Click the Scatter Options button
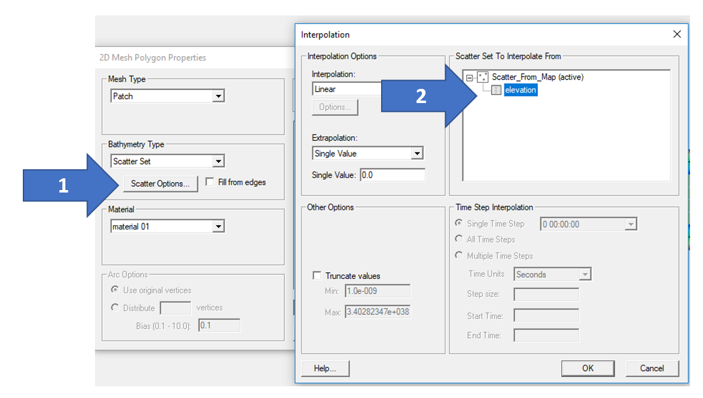The image size is (703, 398). click(160, 183)
